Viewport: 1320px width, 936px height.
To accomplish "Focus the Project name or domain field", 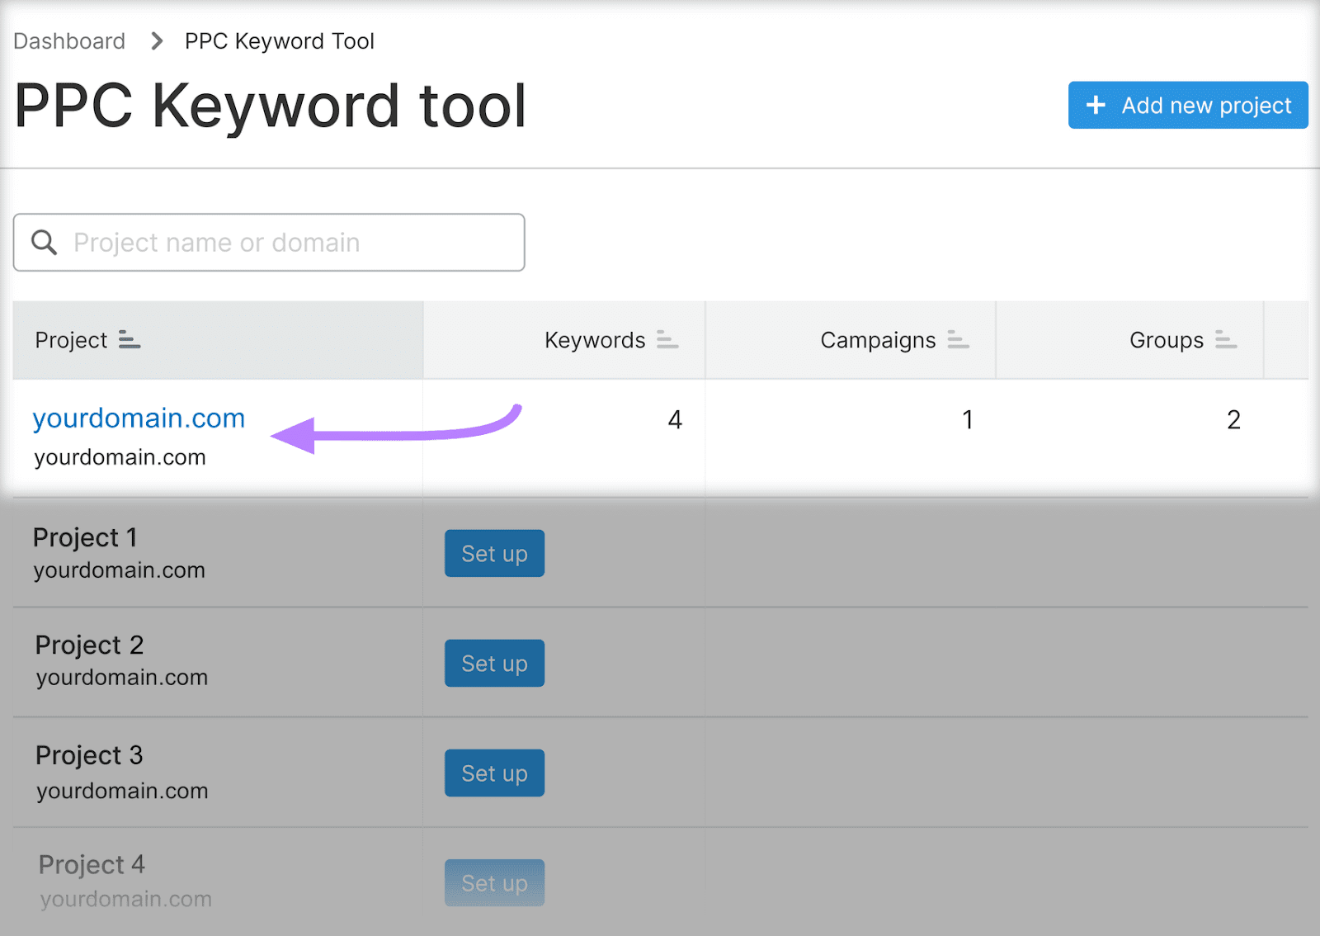I will pyautogui.click(x=280, y=243).
